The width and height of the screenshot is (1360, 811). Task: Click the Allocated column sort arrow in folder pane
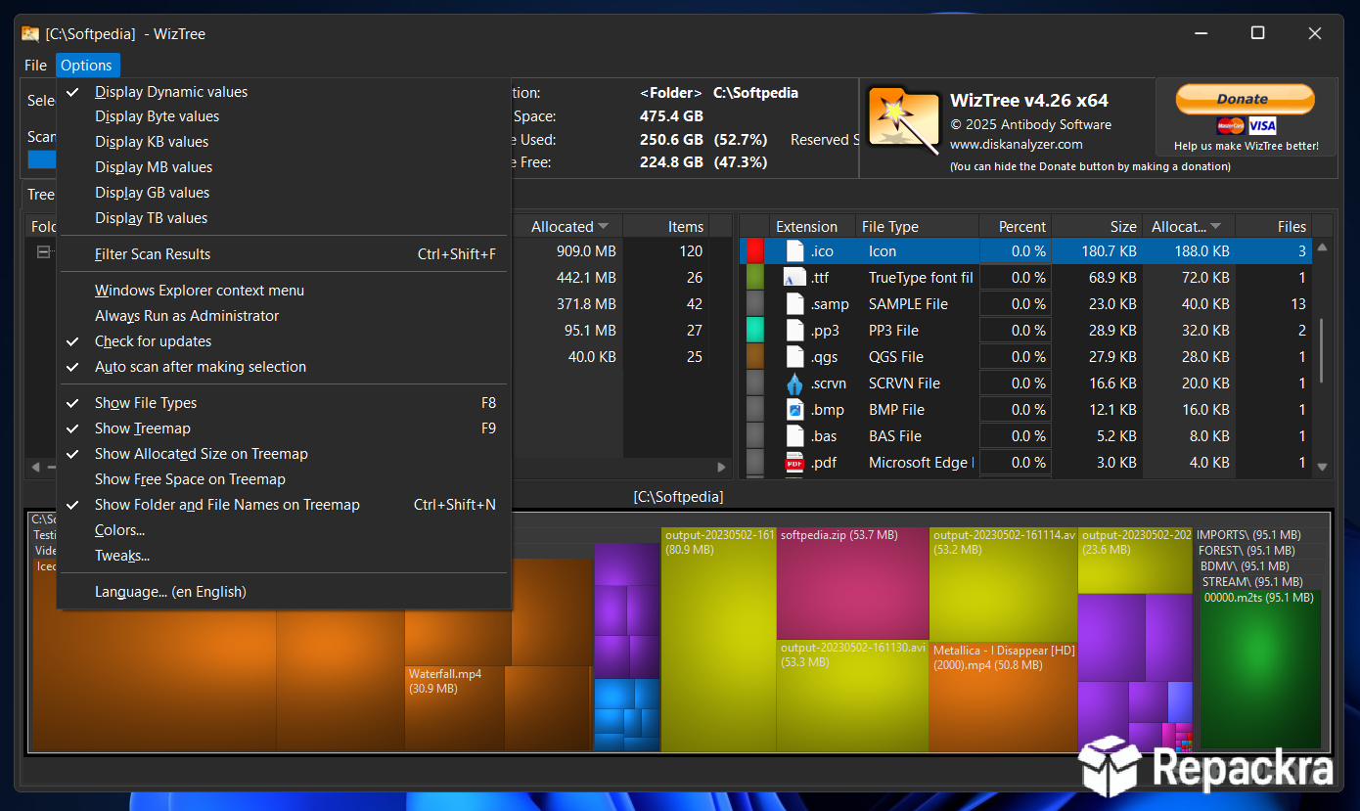(x=604, y=227)
